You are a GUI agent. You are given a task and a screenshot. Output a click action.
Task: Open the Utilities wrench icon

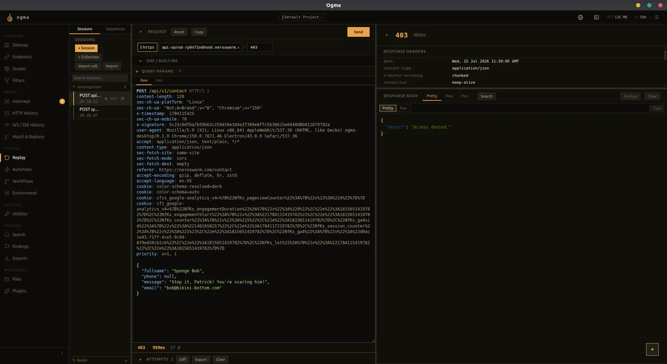coord(7,214)
